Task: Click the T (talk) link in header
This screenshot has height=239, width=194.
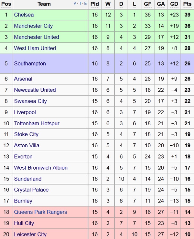Action: pyautogui.click(x=80, y=4)
